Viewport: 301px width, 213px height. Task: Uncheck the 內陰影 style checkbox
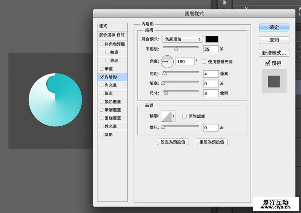point(102,77)
